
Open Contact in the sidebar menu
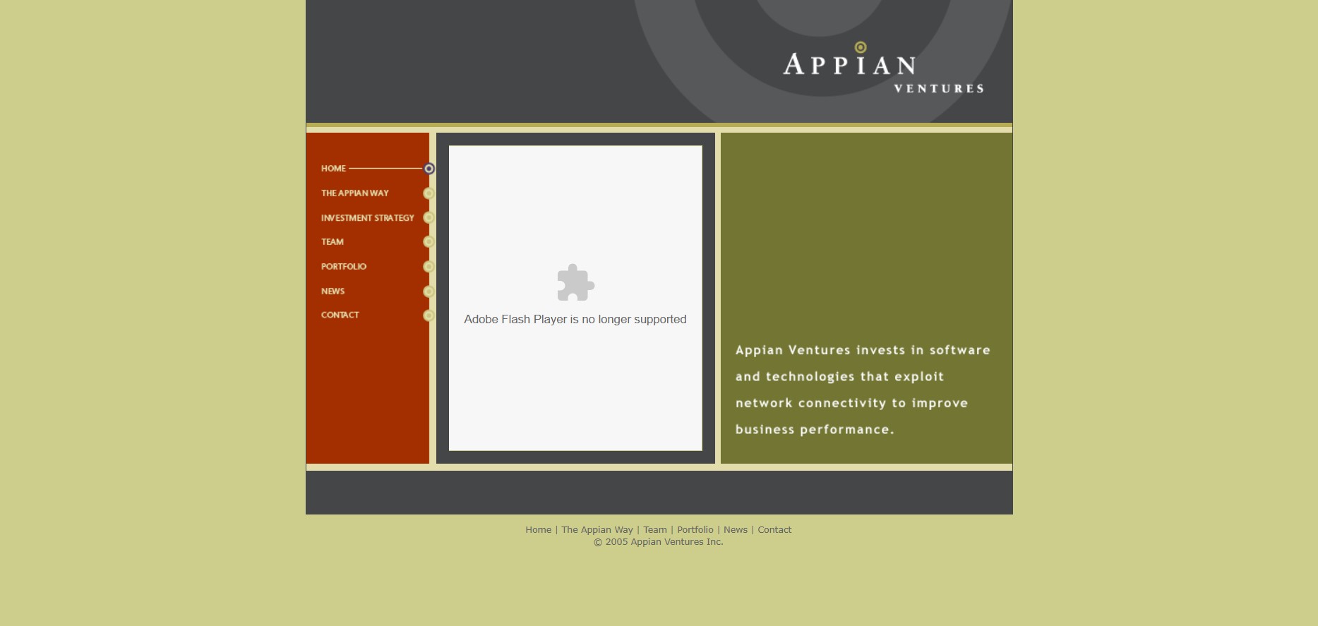[x=340, y=315]
